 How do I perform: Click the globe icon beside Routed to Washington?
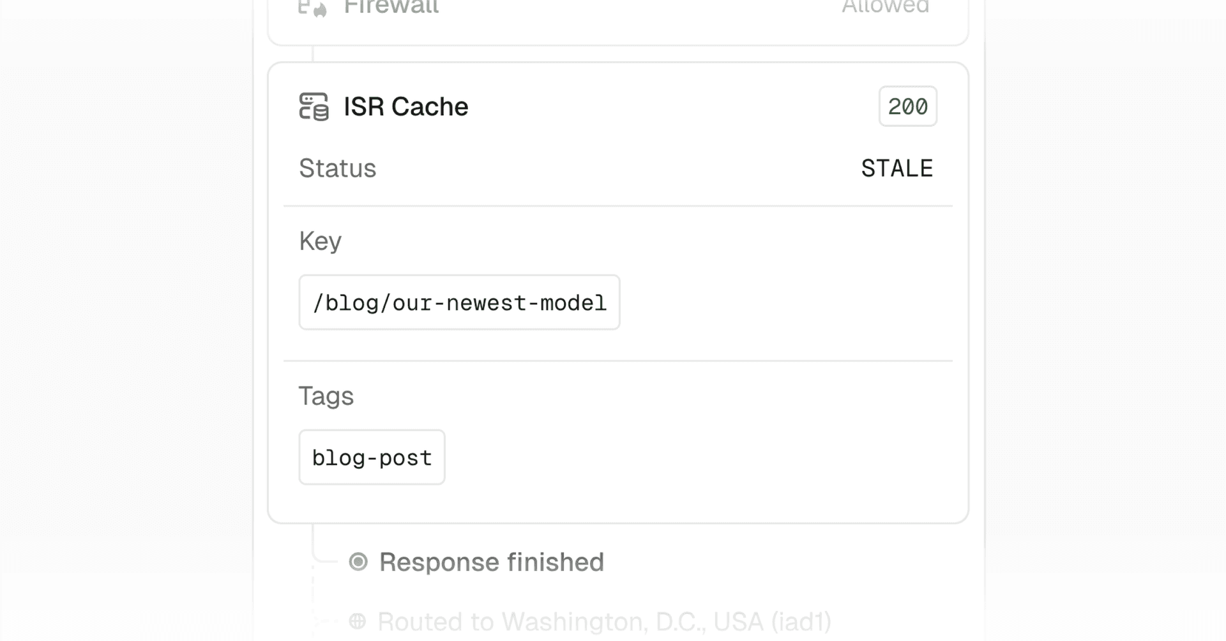pos(358,621)
